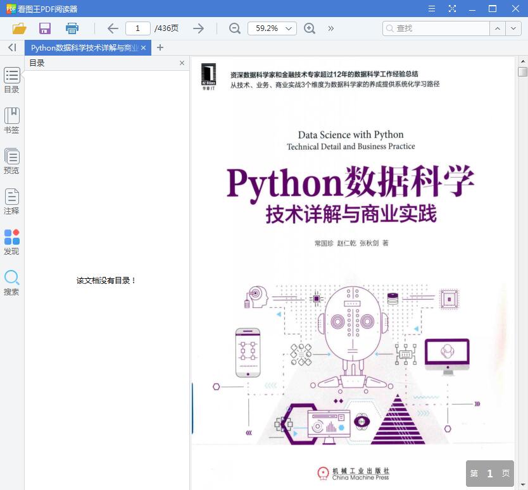This screenshot has height=490, width=528.
Task: Zoom out with the minus magnifier
Action: pyautogui.click(x=235, y=28)
